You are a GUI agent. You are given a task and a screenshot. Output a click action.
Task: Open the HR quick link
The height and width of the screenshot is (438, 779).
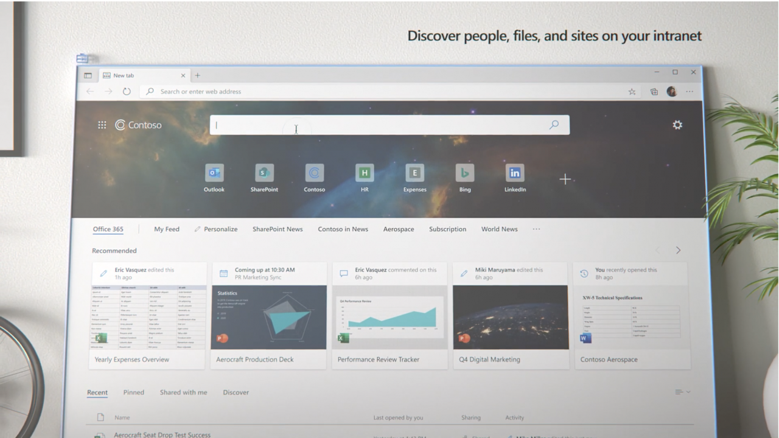(x=365, y=178)
